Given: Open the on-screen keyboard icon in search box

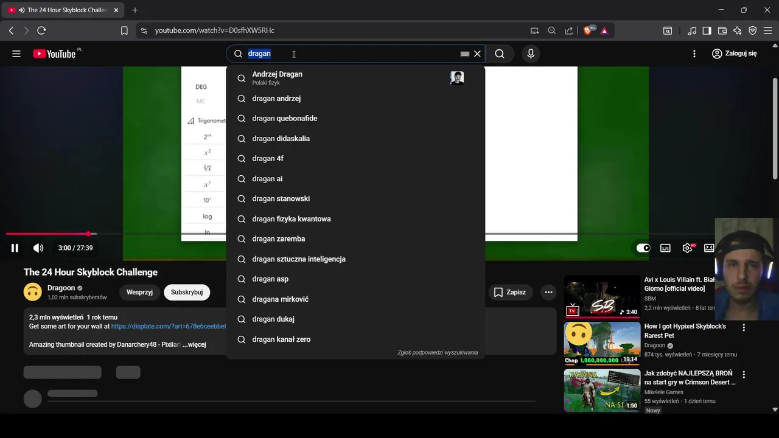Looking at the screenshot, I should click(465, 54).
